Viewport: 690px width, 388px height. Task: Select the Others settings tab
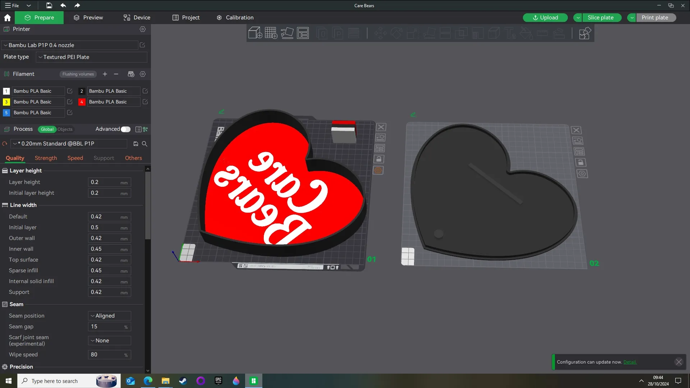(133, 158)
